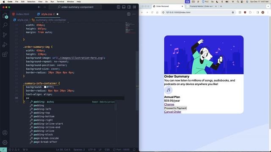Open the Terminal menu

[x=60, y=2]
